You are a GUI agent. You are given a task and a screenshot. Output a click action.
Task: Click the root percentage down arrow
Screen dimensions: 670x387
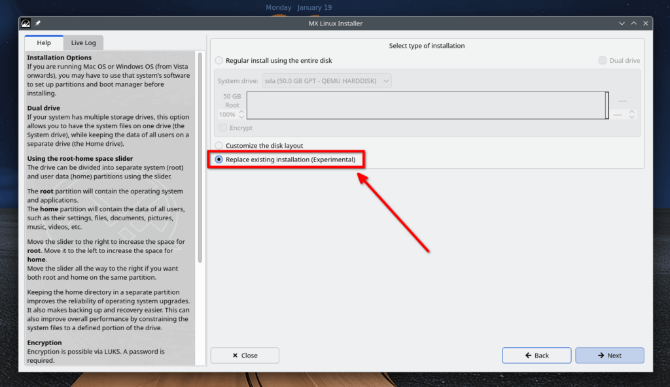[x=241, y=116]
